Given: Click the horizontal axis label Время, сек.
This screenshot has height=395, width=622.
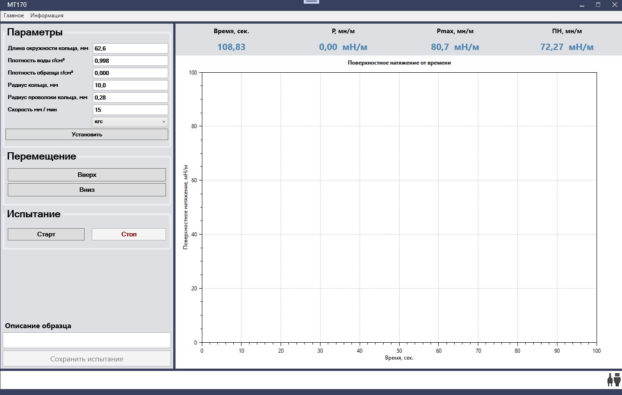Looking at the screenshot, I should pyautogui.click(x=399, y=358).
